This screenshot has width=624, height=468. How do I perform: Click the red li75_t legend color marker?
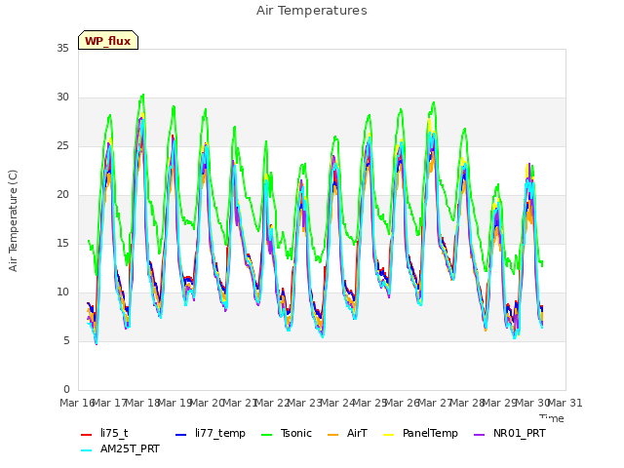point(87,435)
